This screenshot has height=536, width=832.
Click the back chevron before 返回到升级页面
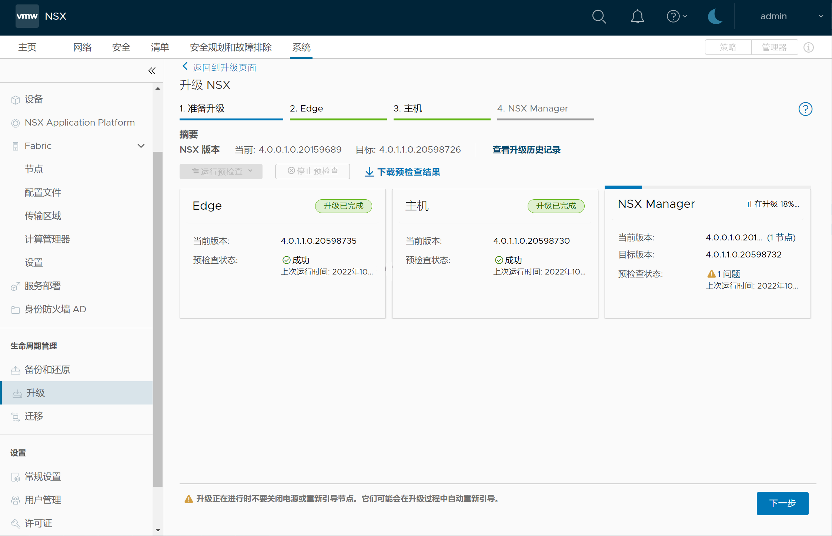185,66
